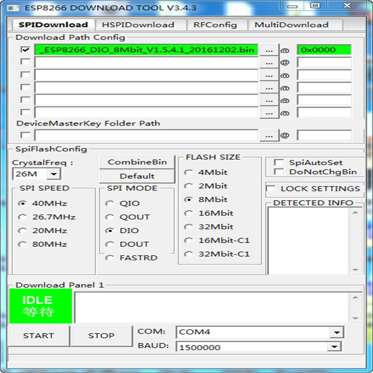This screenshot has width=373, height=373.
Task: Click DETECTED INFO scrollbar down arrow
Action: pyautogui.click(x=355, y=270)
